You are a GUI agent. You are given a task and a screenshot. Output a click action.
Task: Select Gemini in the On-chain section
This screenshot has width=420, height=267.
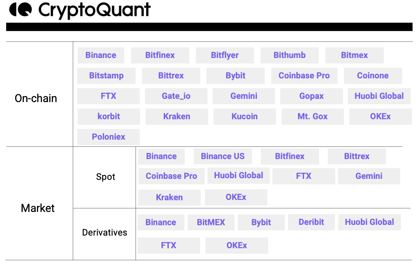[244, 96]
